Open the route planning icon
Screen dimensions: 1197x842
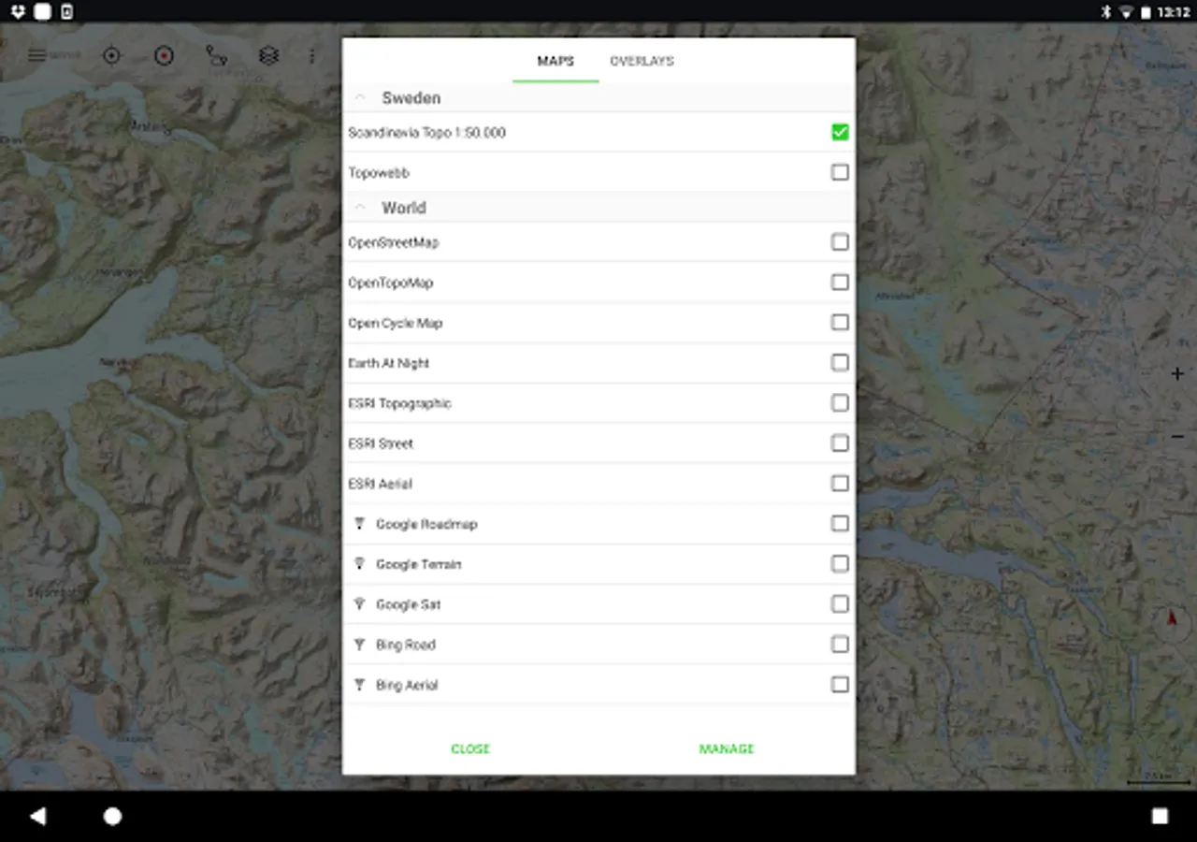[x=216, y=55]
